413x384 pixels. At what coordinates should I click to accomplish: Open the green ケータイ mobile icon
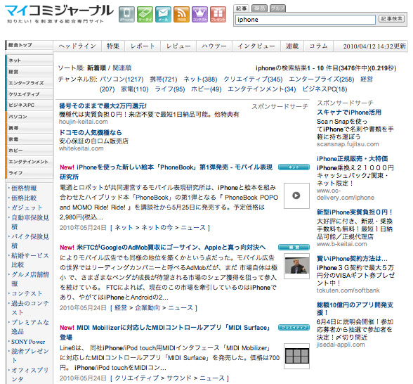pyautogui.click(x=145, y=14)
